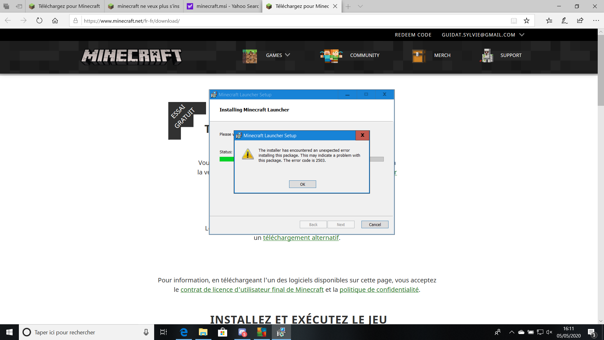Open Microsoft Store from the taskbar

click(223, 332)
